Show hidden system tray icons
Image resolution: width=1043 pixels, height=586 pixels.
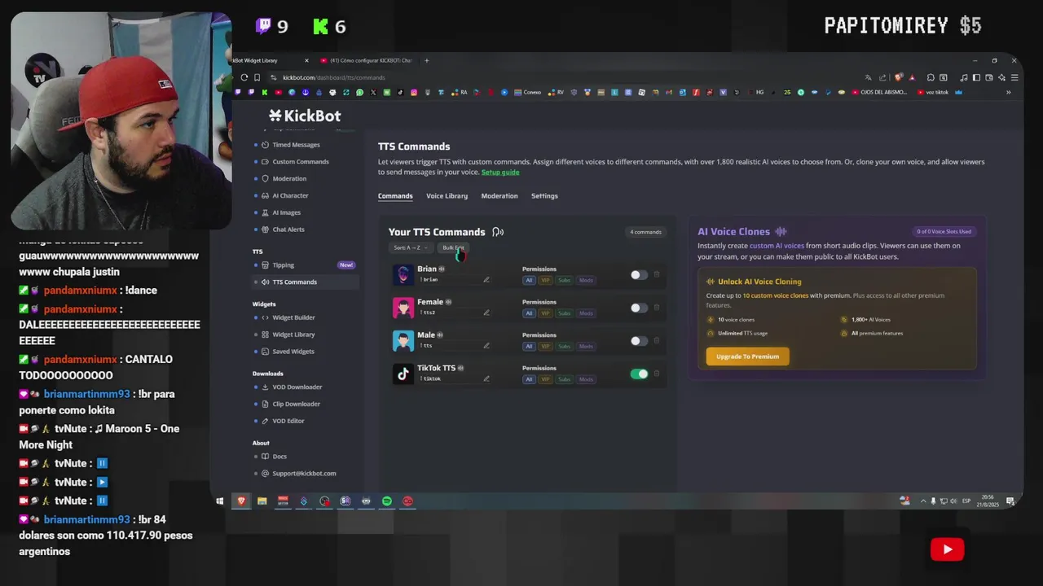click(x=922, y=501)
